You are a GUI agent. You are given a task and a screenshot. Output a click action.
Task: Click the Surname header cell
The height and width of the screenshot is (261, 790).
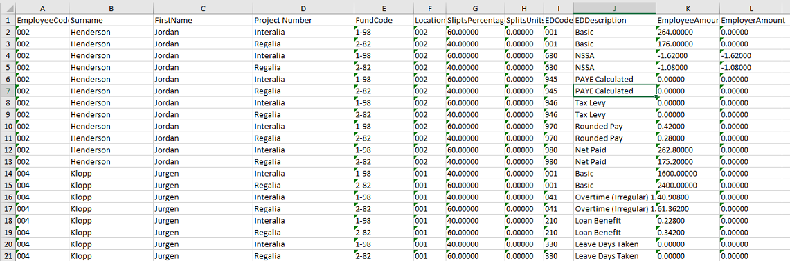tap(111, 20)
